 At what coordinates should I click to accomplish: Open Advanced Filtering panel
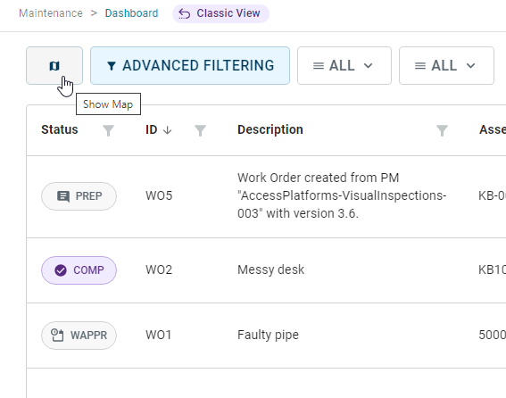click(x=190, y=65)
